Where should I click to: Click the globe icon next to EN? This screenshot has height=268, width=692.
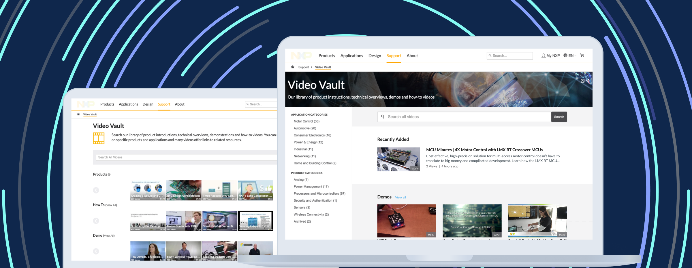[565, 55]
